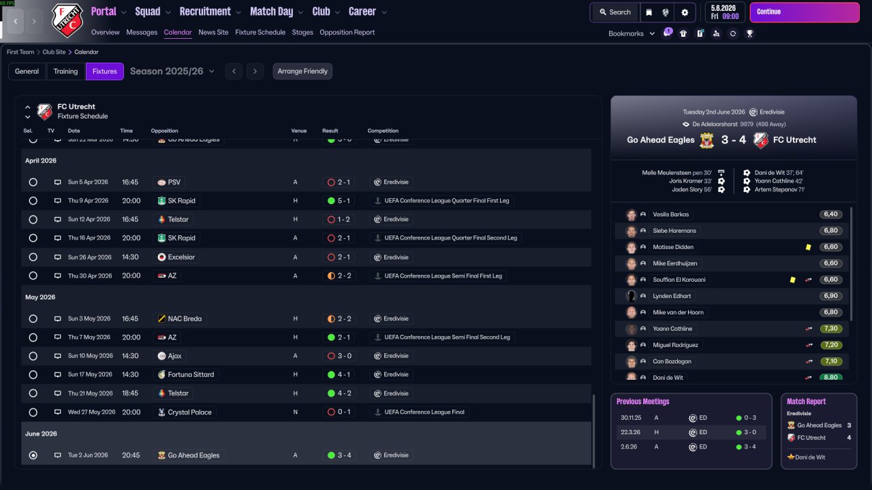Open the Fixture Schedule sub-menu item
Screen dimensions: 872x490
(x=260, y=32)
